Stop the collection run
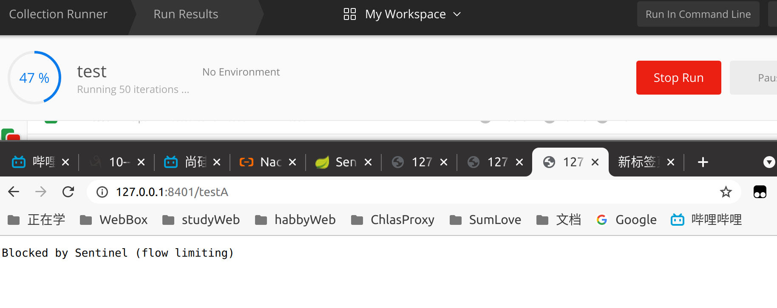The width and height of the screenshot is (777, 308). [678, 78]
